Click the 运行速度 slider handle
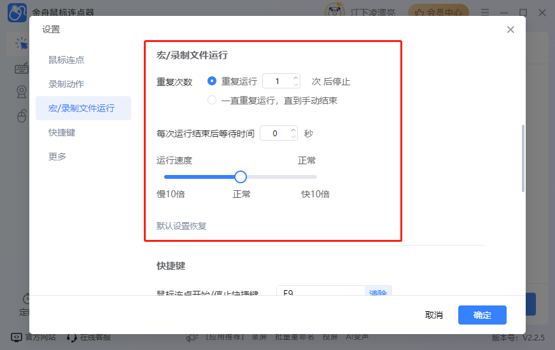Viewport: 555px width, 350px height. [x=241, y=177]
